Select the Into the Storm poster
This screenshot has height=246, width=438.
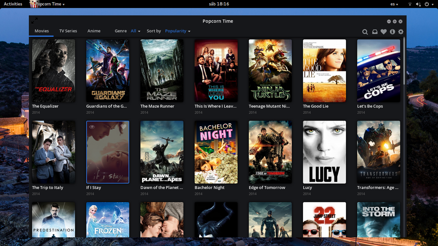point(379,219)
